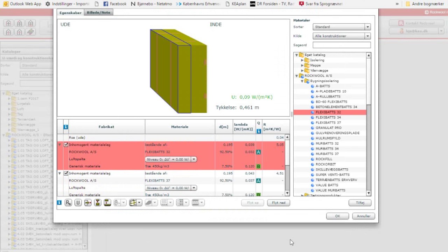Screen dimensions: 448x252
Task: Click the blue info icon in bottom toolbar
Action: coord(59,203)
